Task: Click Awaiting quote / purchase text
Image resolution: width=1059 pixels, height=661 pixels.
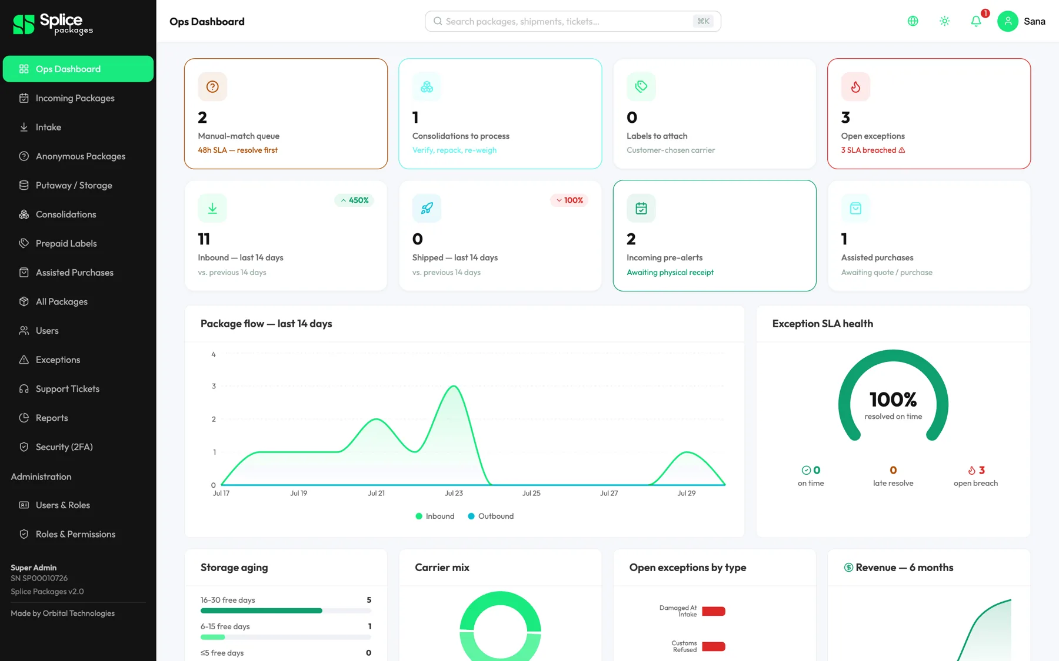Action: click(x=887, y=273)
